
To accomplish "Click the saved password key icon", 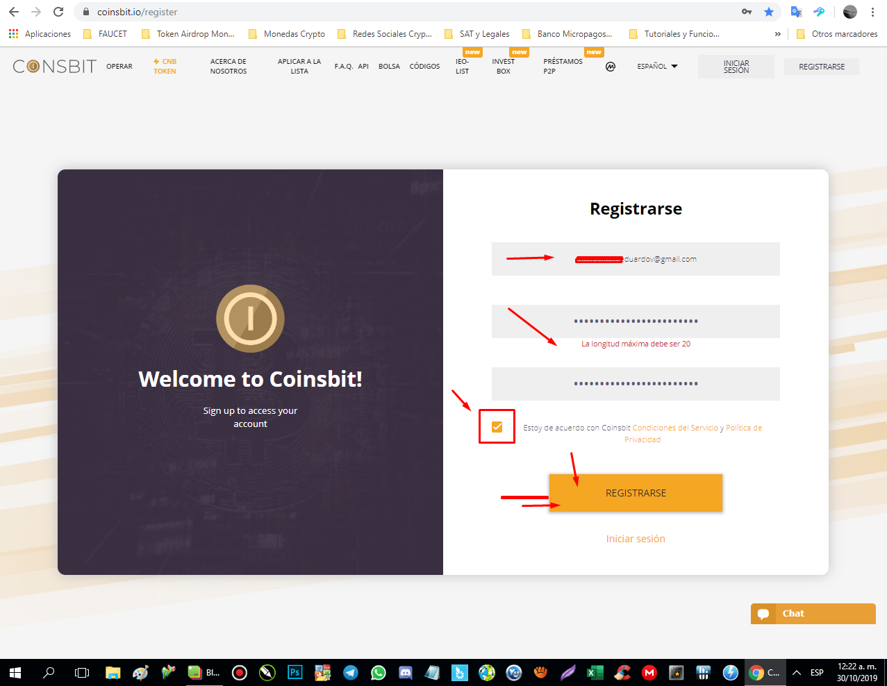I will coord(747,12).
